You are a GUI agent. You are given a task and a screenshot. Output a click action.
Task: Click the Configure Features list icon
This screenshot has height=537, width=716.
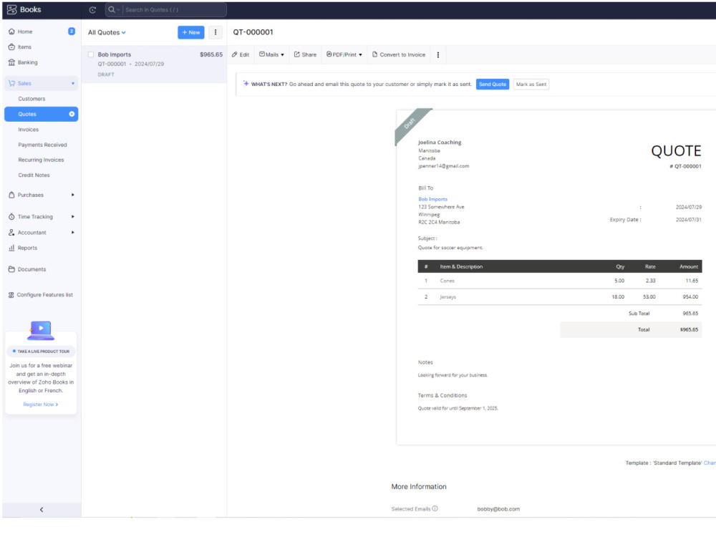click(11, 295)
